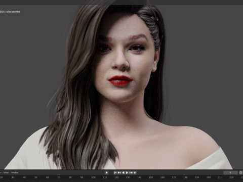
Task: Click frame 50 on the timeline ruler
Action: tap(35, 177)
